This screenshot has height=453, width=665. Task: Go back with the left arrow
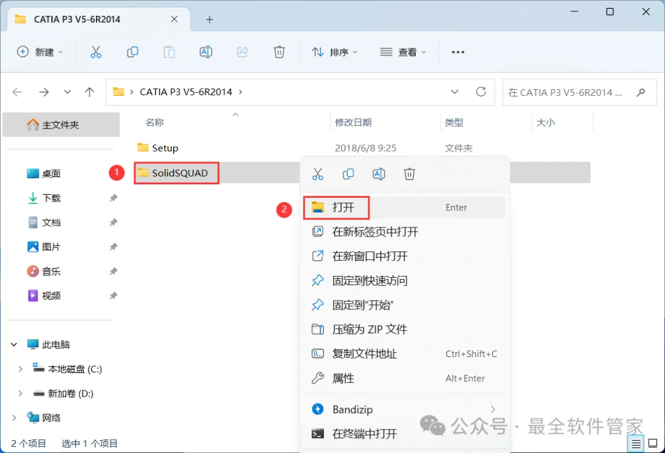[x=17, y=92]
